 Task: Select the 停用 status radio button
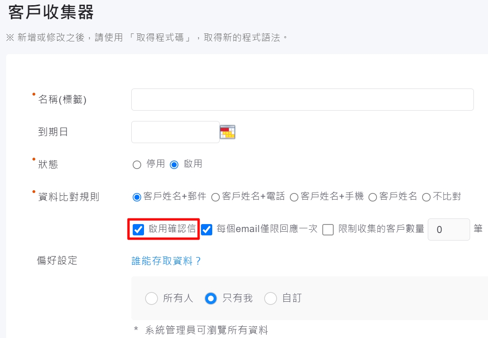(137, 165)
